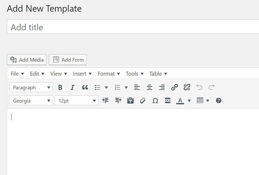Open table options dropdown arrow
The height and width of the screenshot is (175, 259).
(208, 101)
